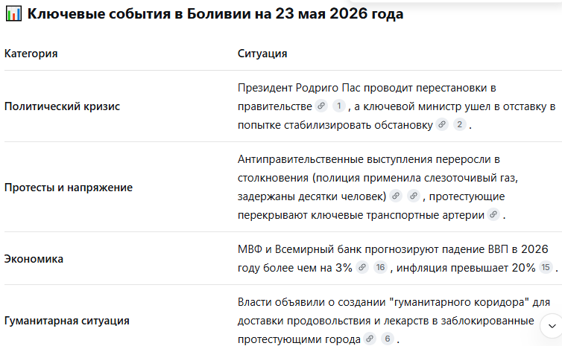The image size is (562, 346).
Task: Open citation badge number 2
Action: click(x=459, y=124)
